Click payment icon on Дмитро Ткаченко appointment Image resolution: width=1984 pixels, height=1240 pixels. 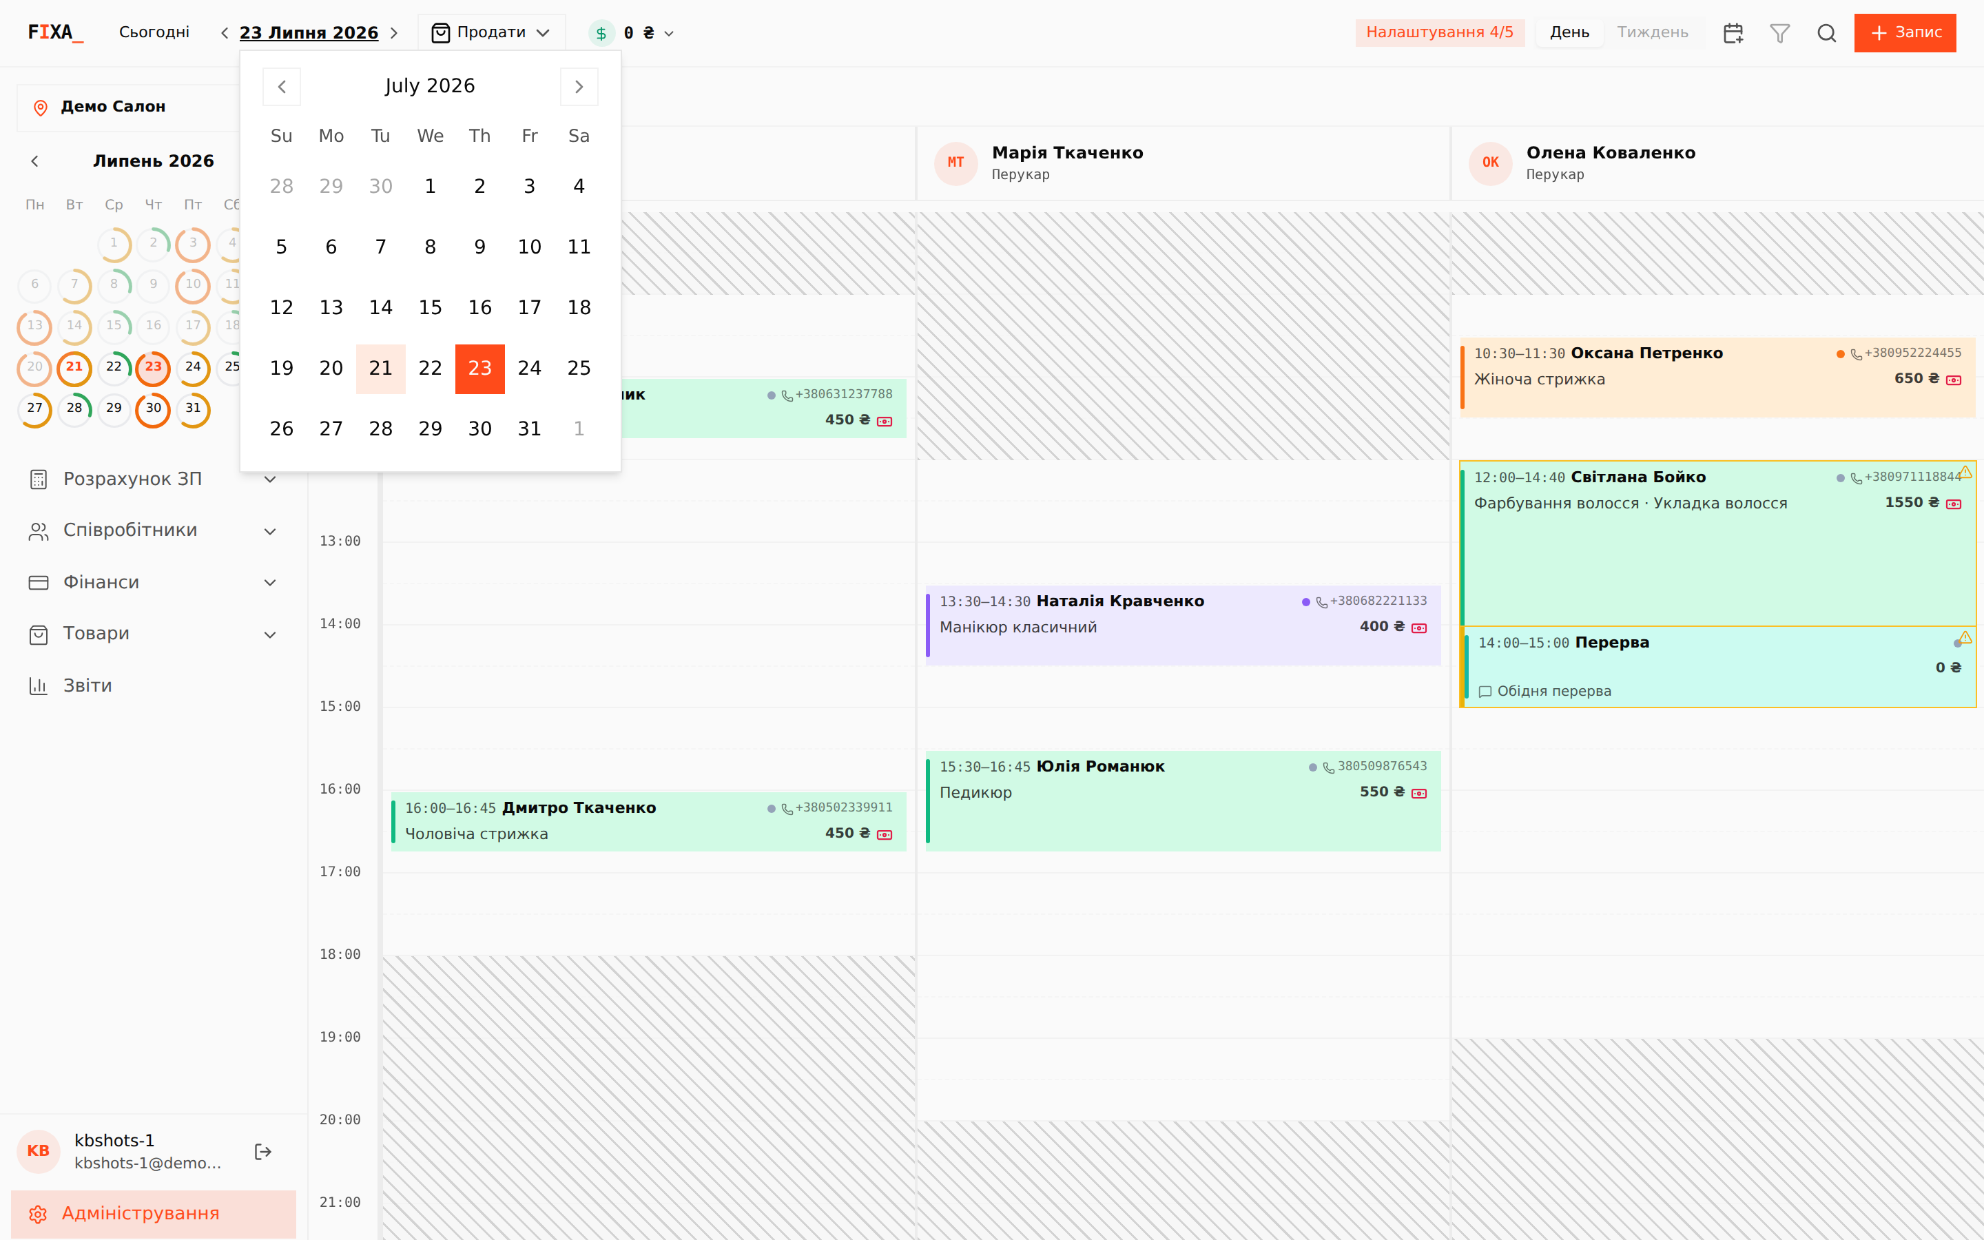click(x=885, y=835)
